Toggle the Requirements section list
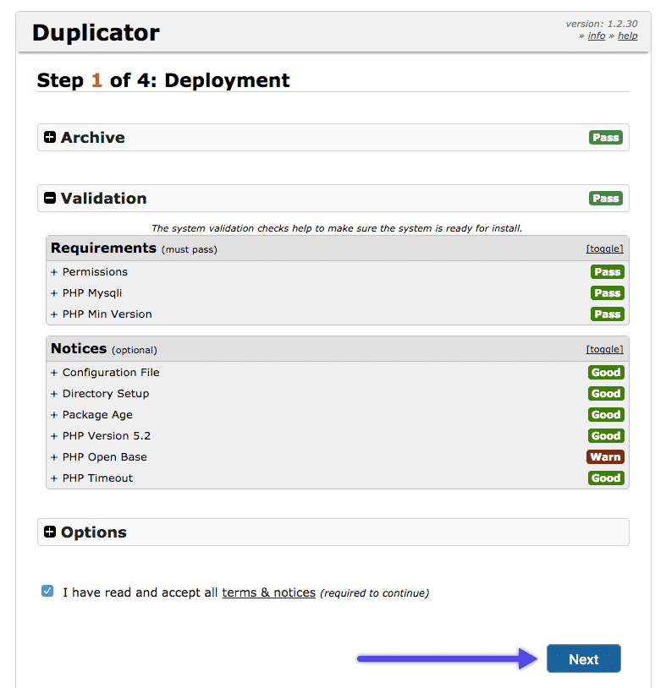 [x=604, y=248]
